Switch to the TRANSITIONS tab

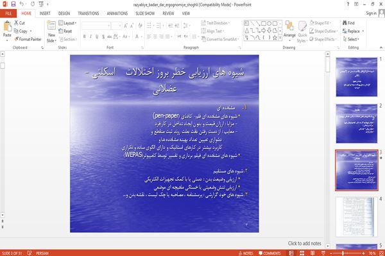89,13
